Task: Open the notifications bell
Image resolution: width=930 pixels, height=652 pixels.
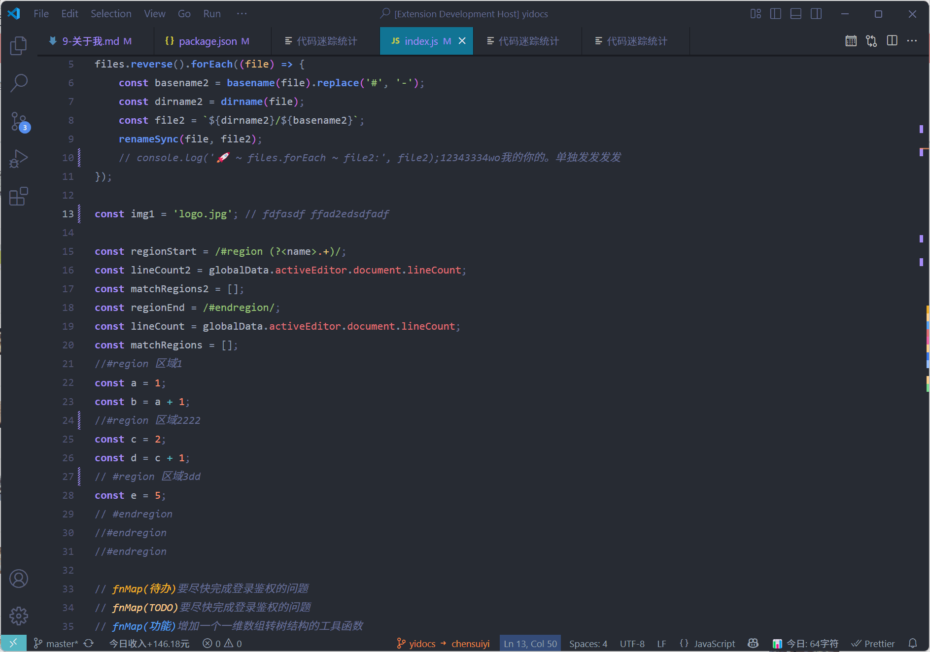Action: point(913,644)
